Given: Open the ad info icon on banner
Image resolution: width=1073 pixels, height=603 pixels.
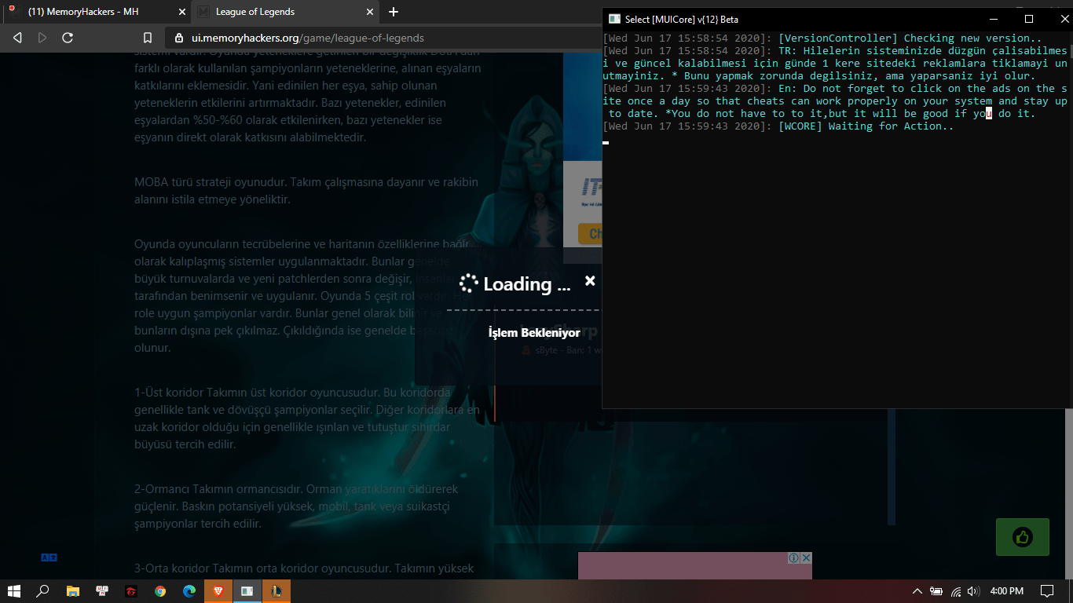Looking at the screenshot, I should 794,557.
